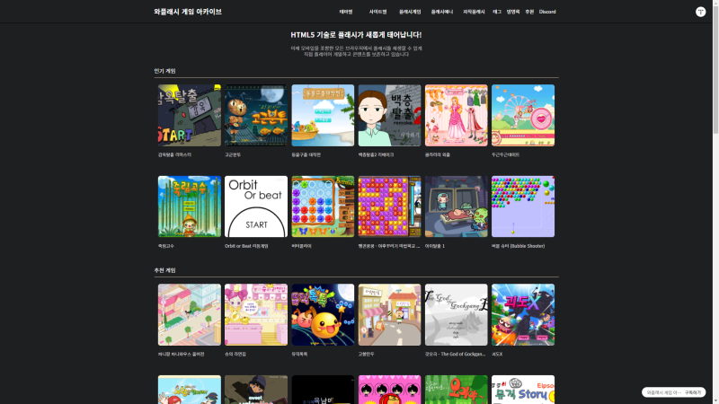Open the 뮤직톡톡 game thumbnail
This screenshot has width=719, height=404.
click(323, 315)
